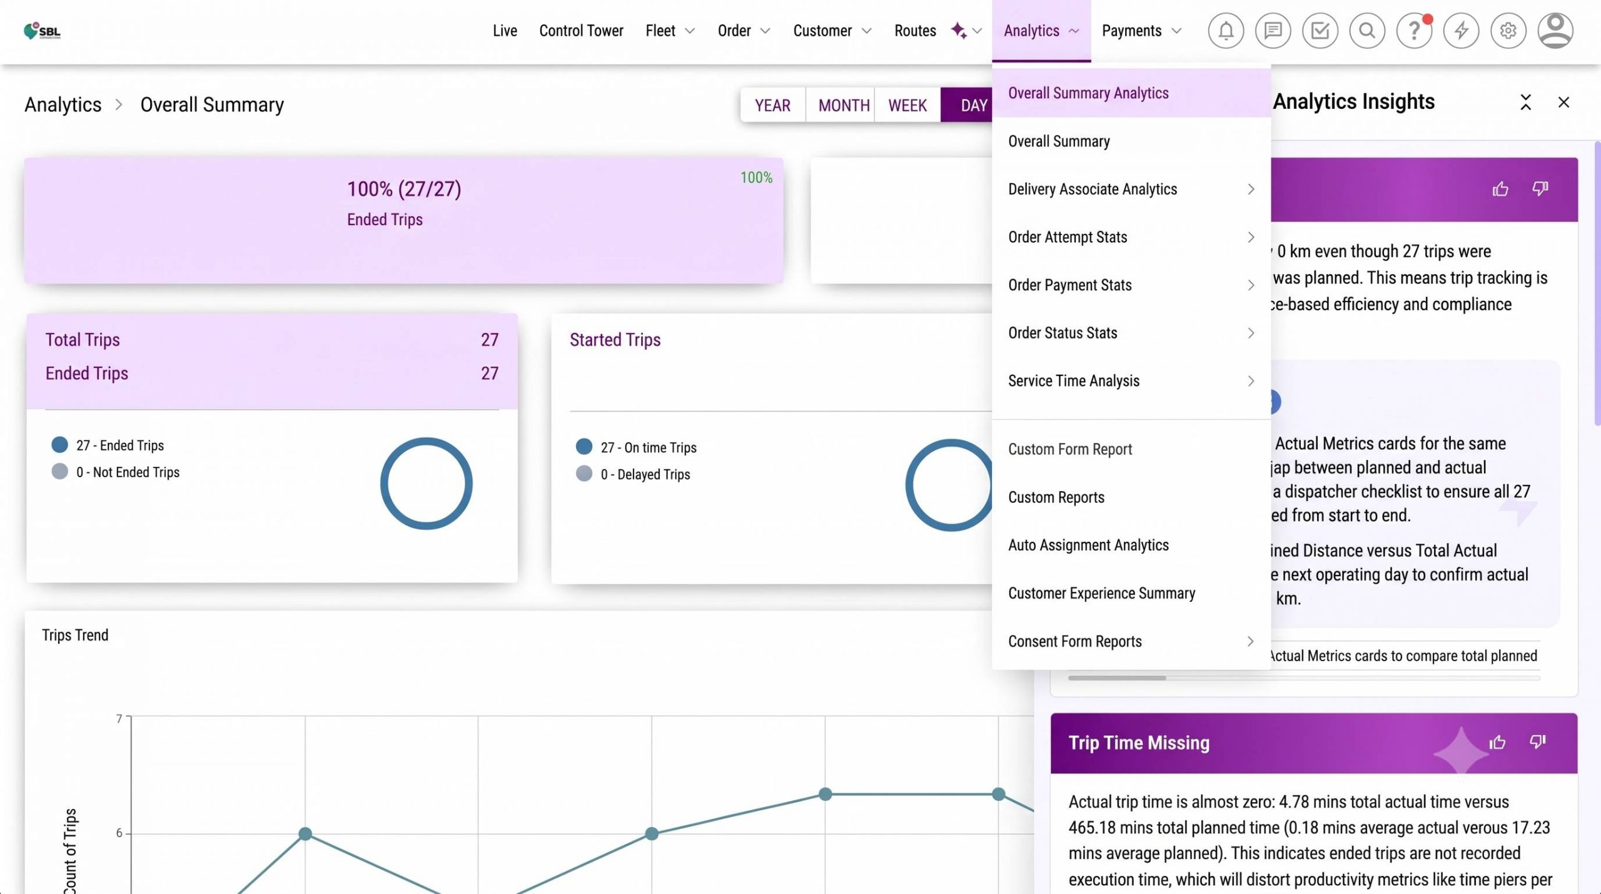This screenshot has height=894, width=1601.
Task: Select Overall Summary menu entry
Action: coord(1131,141)
